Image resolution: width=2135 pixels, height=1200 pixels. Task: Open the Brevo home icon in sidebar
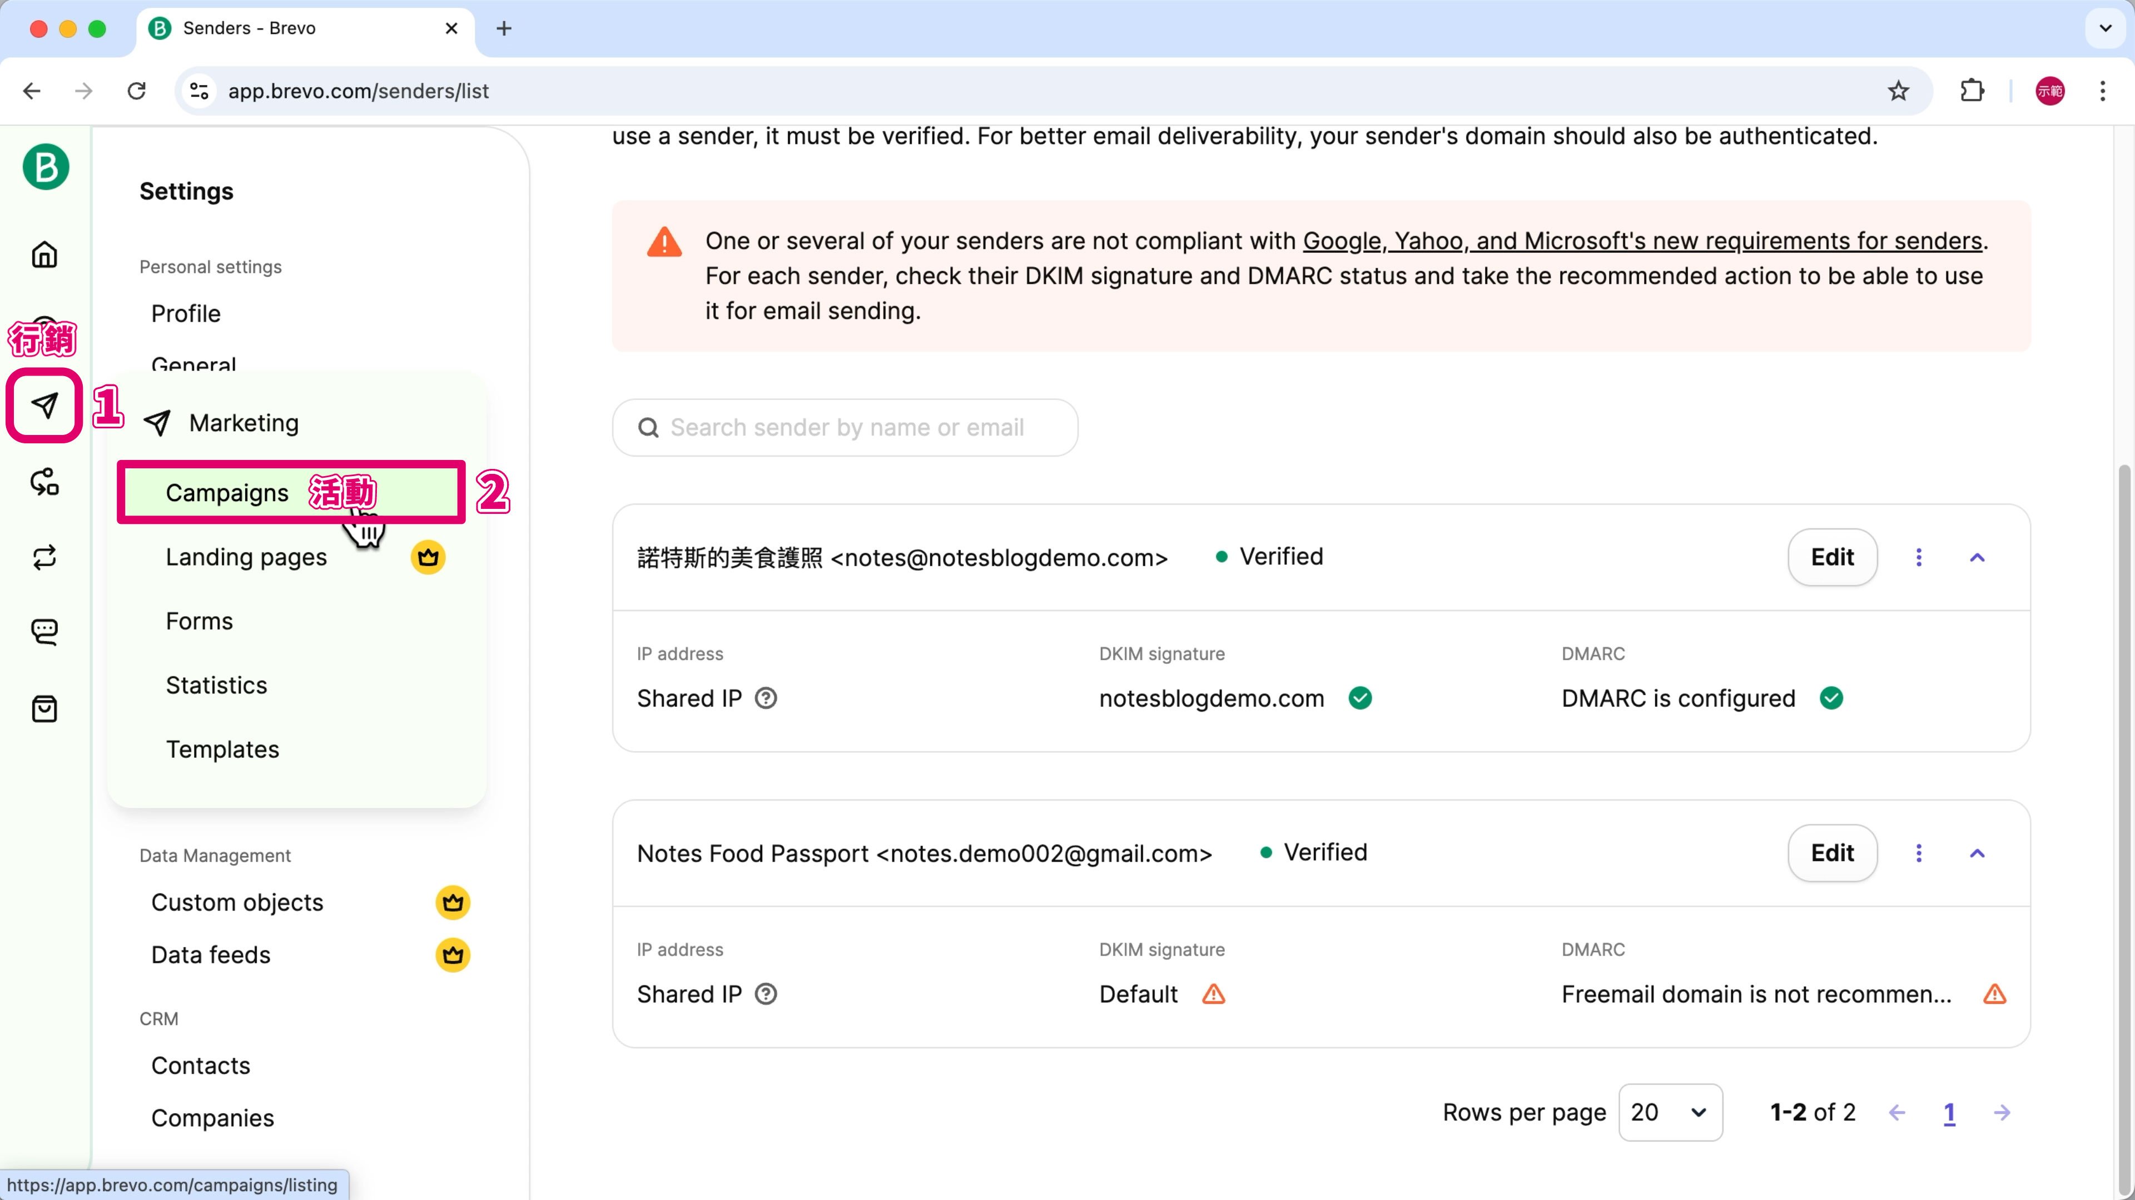point(44,254)
